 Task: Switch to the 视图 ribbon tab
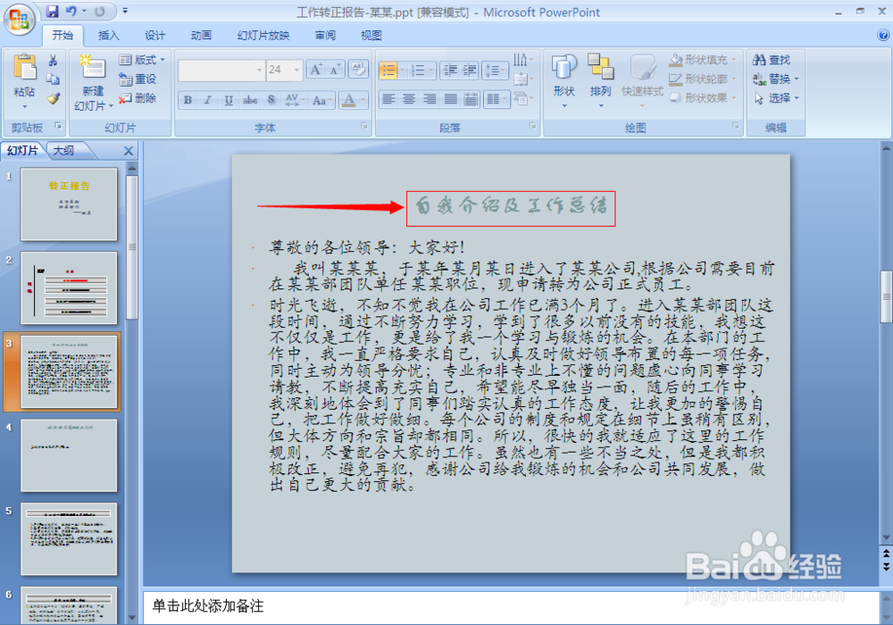click(371, 36)
